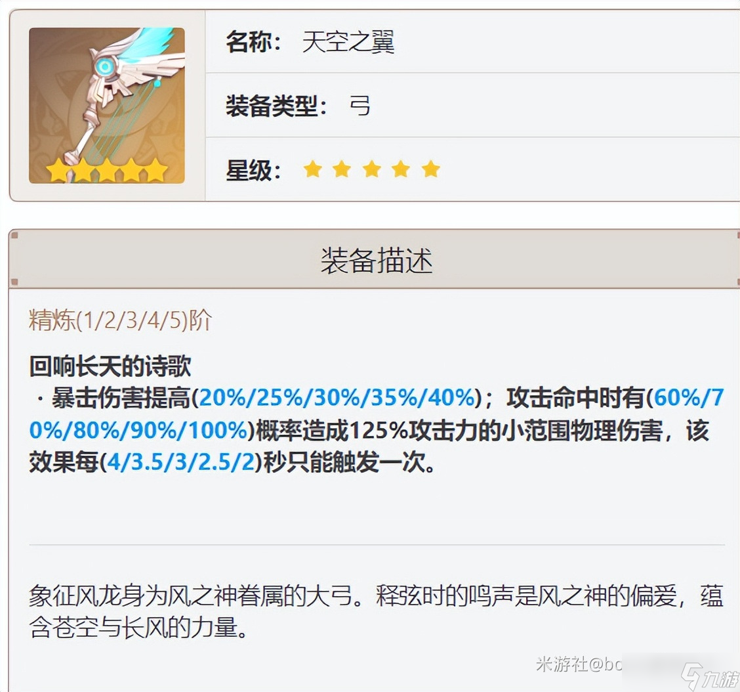Click the skill title 回响长天的诗歌
The height and width of the screenshot is (692, 740).
coord(110,366)
